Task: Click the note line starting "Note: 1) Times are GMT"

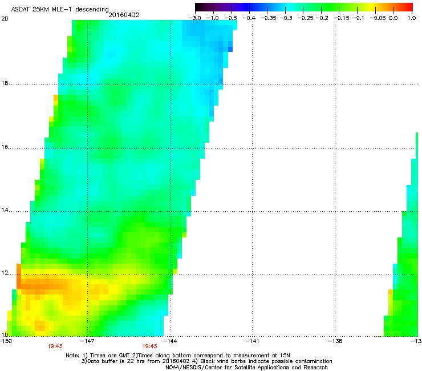Action: (177, 356)
